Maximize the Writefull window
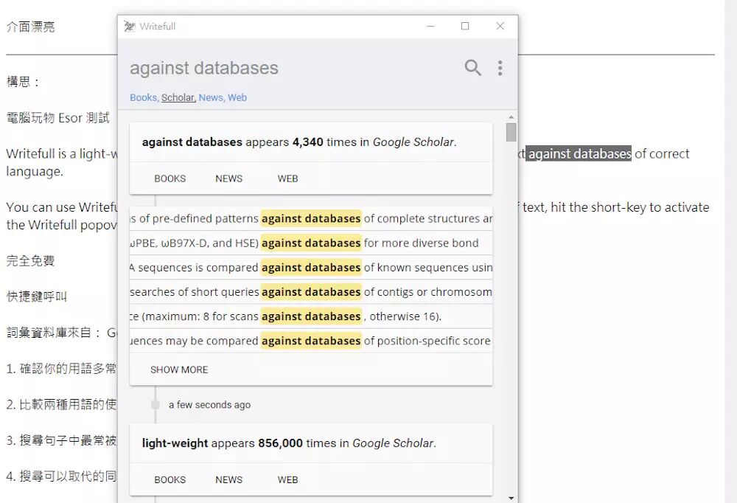 tap(465, 27)
